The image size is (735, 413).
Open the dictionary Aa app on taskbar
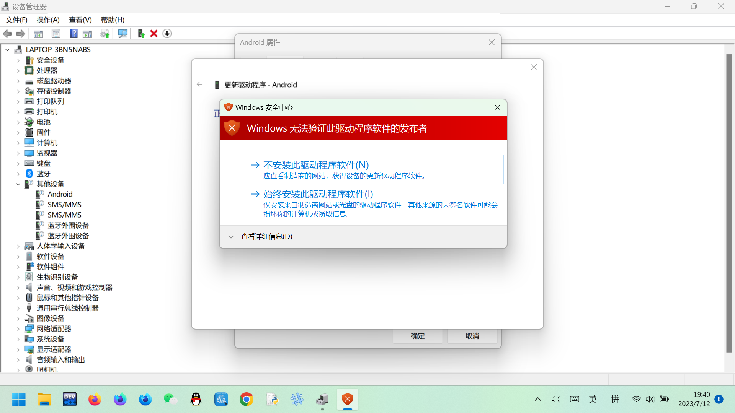pyautogui.click(x=221, y=399)
